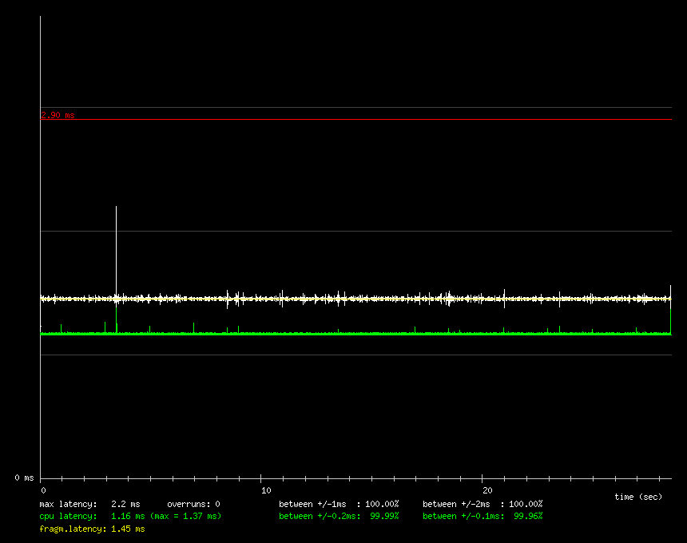The image size is (687, 543).
Task: Click the yellow fragment latency trace
Action: coord(359,299)
